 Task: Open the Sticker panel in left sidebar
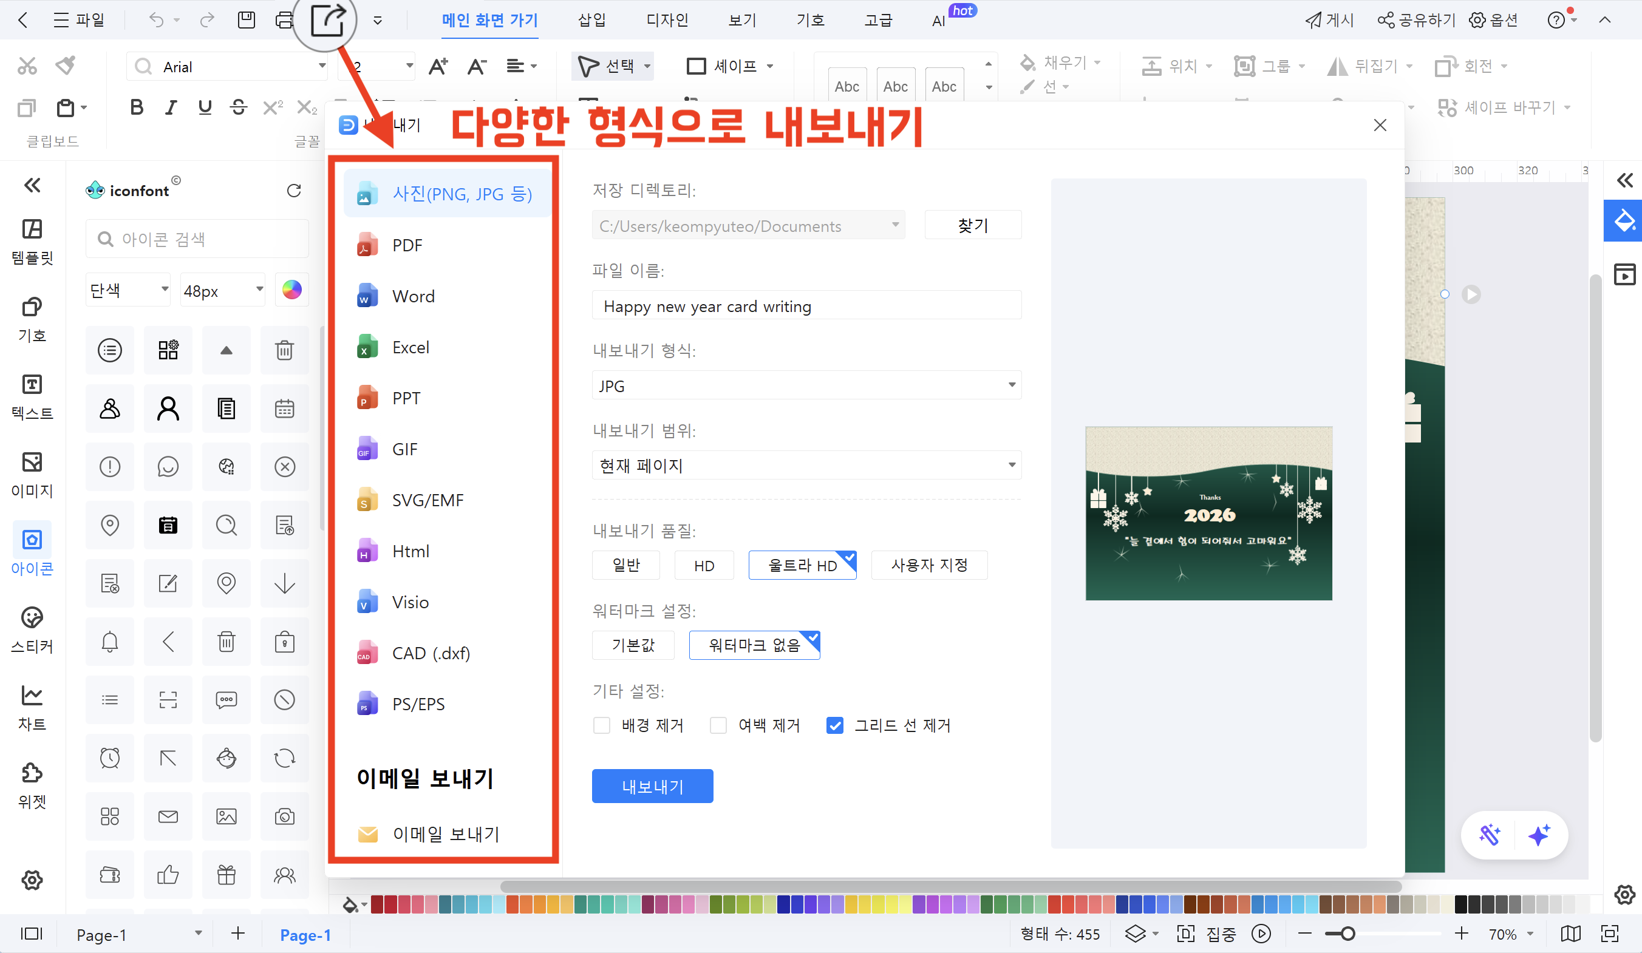[x=32, y=629]
